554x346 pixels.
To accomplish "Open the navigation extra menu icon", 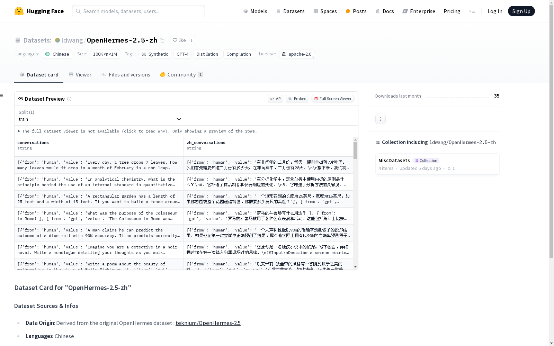I will click(x=472, y=11).
